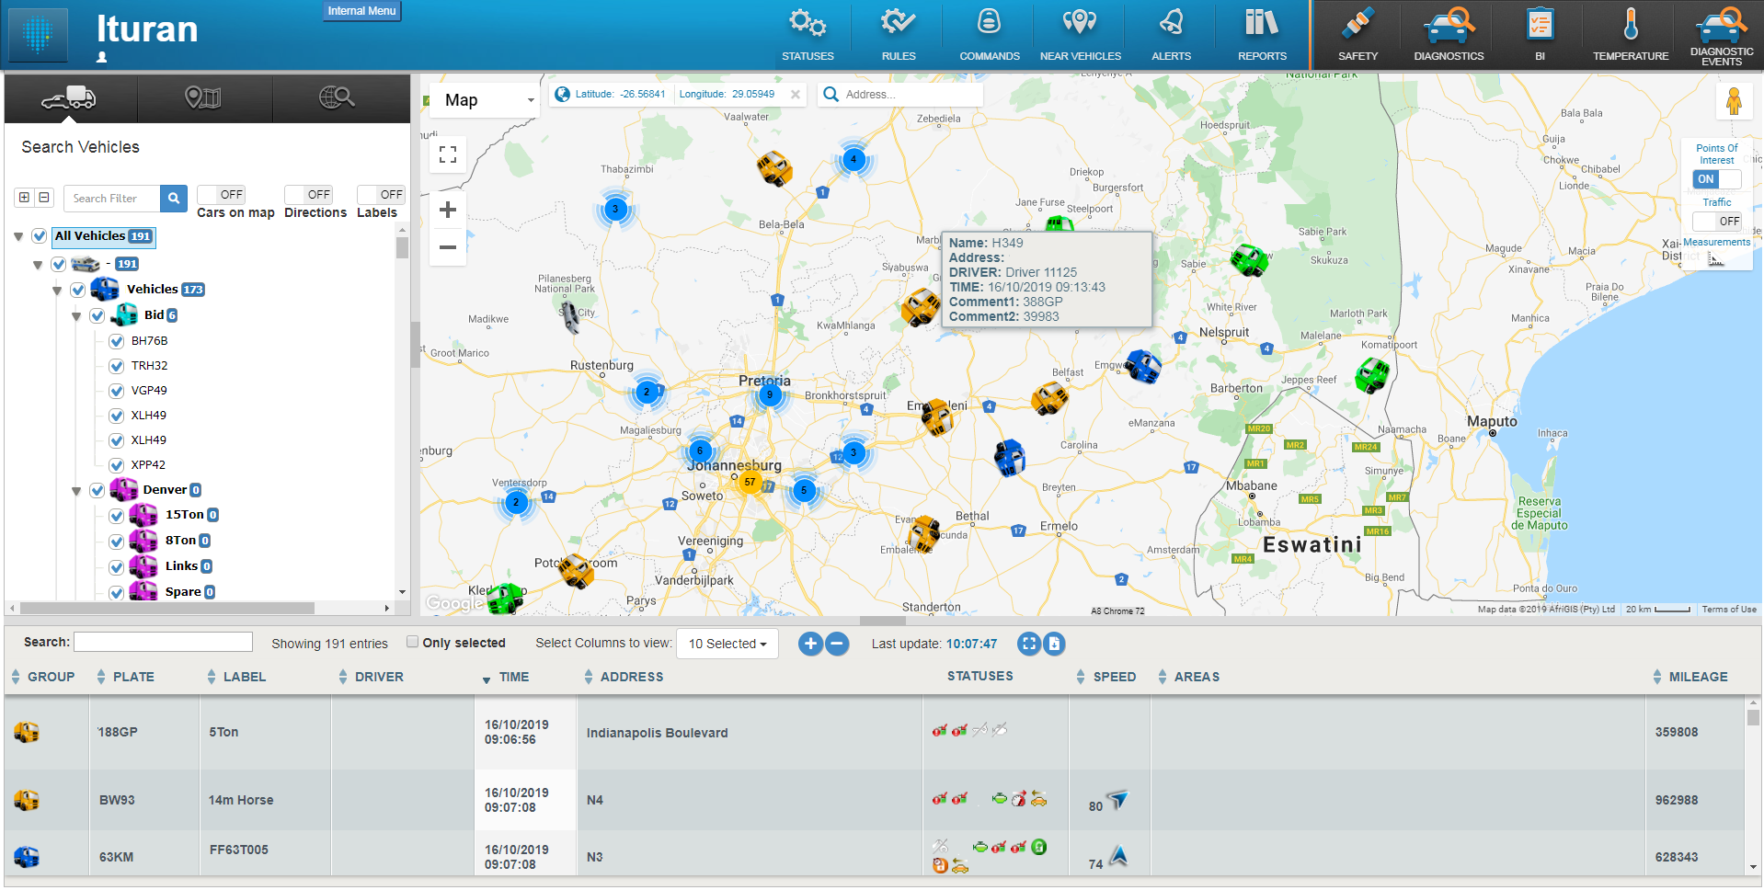
Task: Check the Only selected checkbox
Action: (x=412, y=641)
